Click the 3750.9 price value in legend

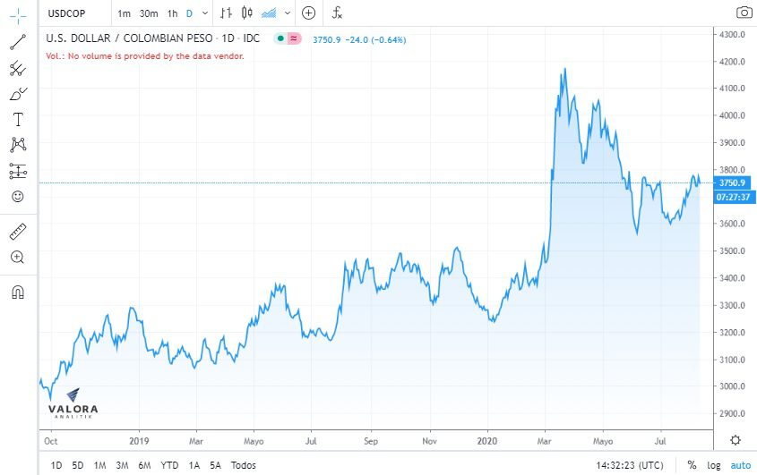click(327, 40)
